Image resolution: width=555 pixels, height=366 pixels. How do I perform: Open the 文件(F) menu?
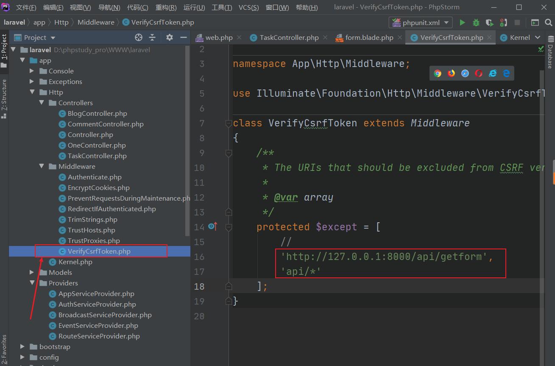[26, 8]
